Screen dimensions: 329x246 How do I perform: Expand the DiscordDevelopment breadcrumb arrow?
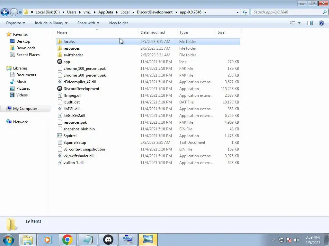tap(176, 12)
